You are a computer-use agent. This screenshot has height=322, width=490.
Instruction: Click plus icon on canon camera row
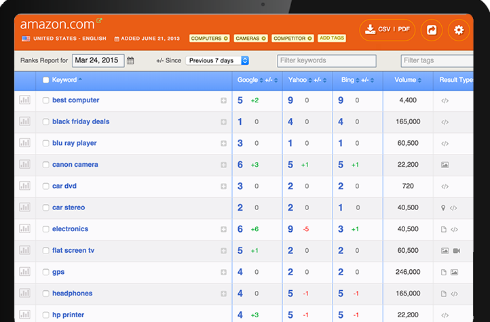point(223,165)
